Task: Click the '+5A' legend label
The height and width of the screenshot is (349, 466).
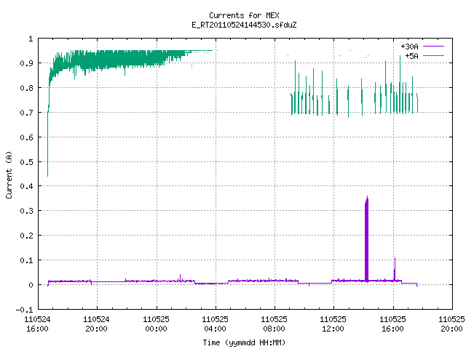Action: tap(411, 56)
